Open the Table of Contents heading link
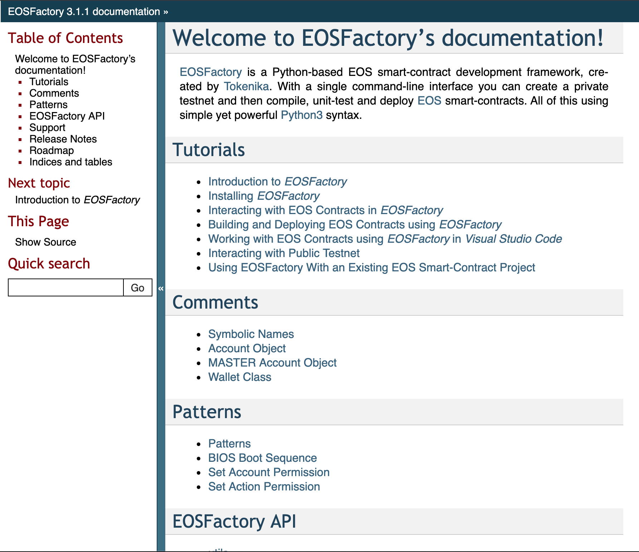 coord(65,38)
